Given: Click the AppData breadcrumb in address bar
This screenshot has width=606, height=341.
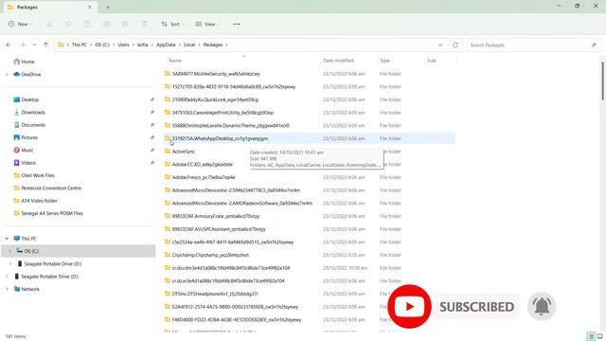Looking at the screenshot, I should [166, 45].
